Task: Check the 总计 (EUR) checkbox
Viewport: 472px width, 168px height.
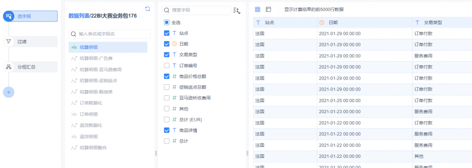Action: coord(167,120)
